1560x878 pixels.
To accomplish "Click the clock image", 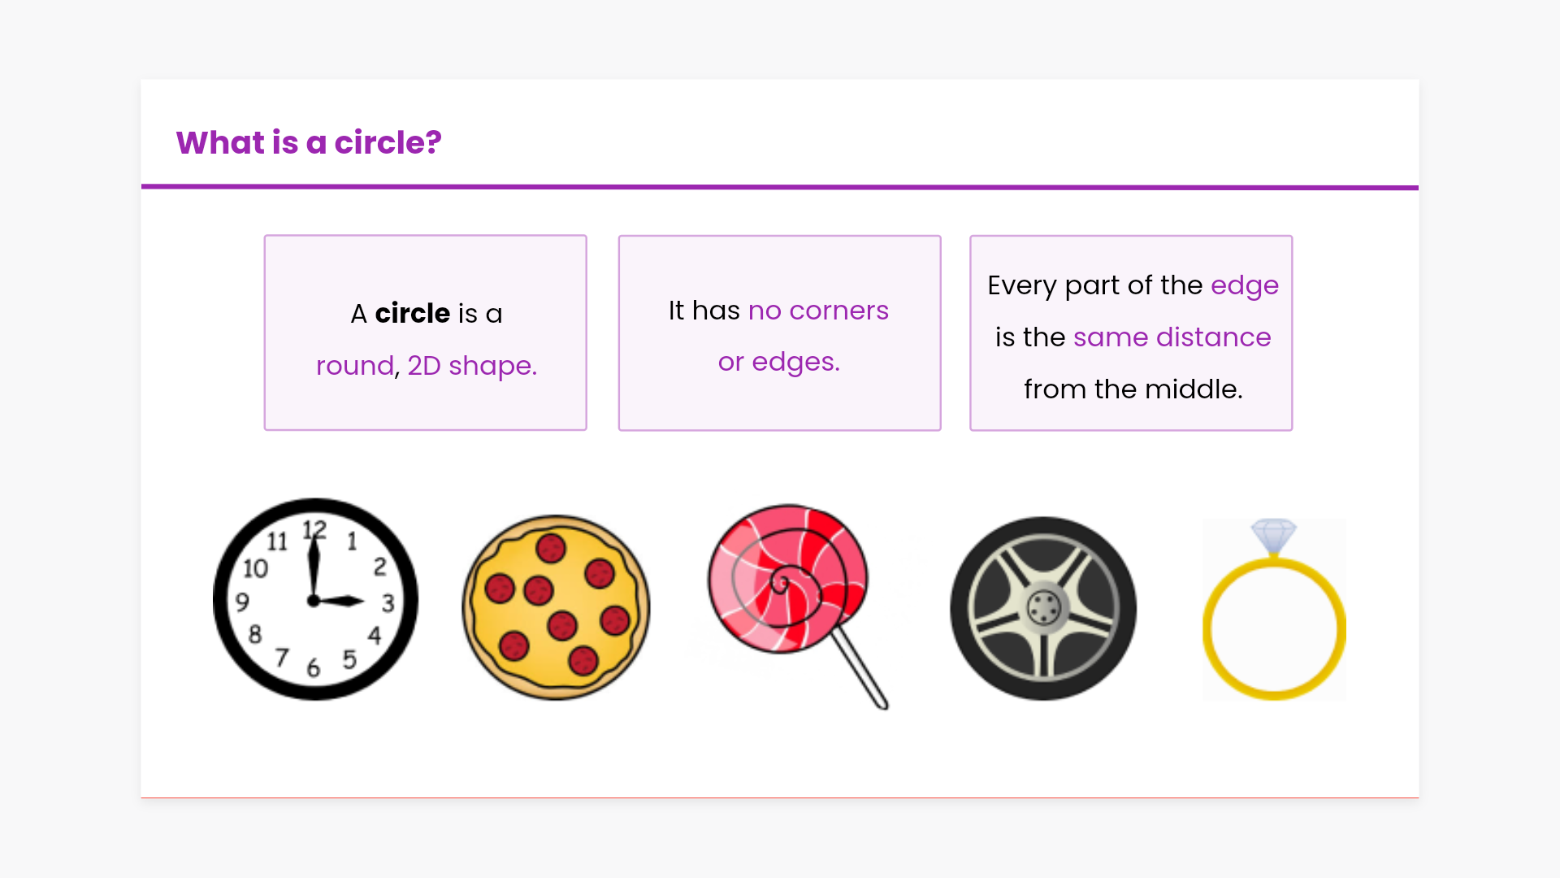I will coord(315,599).
